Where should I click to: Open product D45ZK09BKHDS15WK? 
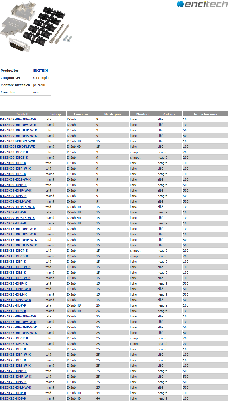click(18, 147)
